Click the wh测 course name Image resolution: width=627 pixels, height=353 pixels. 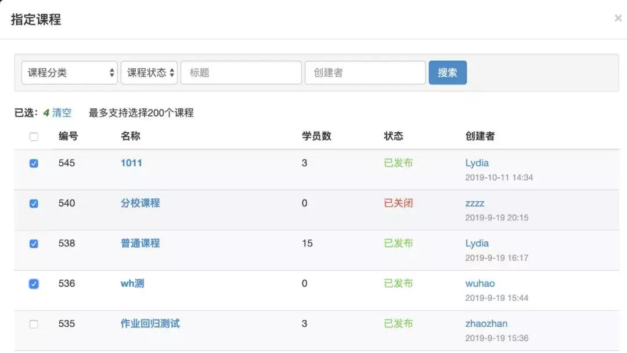[x=132, y=283]
